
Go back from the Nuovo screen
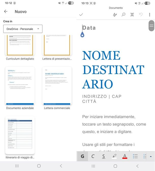coord(6,11)
